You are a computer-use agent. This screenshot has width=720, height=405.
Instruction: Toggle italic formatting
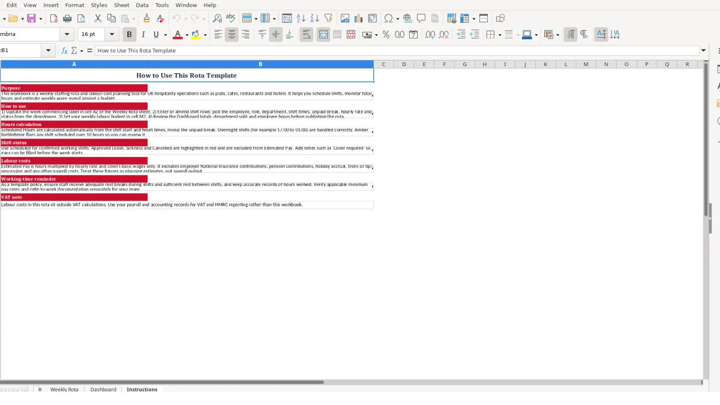pyautogui.click(x=143, y=35)
